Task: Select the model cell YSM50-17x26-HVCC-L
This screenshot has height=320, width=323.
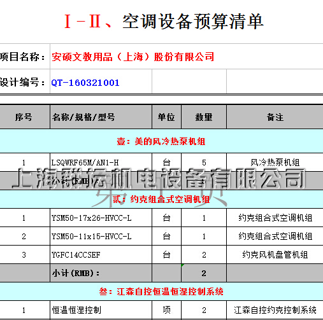Action: [101, 218]
